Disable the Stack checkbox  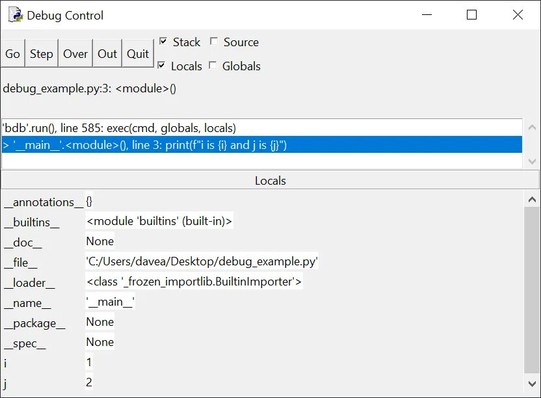[x=162, y=41]
